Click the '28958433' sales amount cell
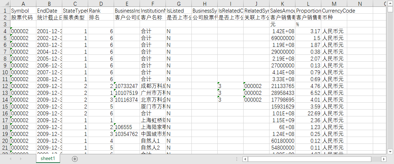Viewport: 394px width, 164px height. click(x=282, y=92)
